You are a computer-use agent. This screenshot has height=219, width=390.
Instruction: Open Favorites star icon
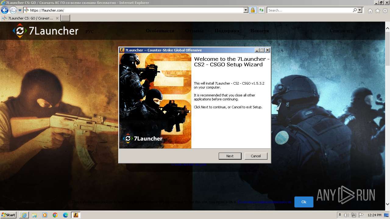pyautogui.click(x=378, y=11)
